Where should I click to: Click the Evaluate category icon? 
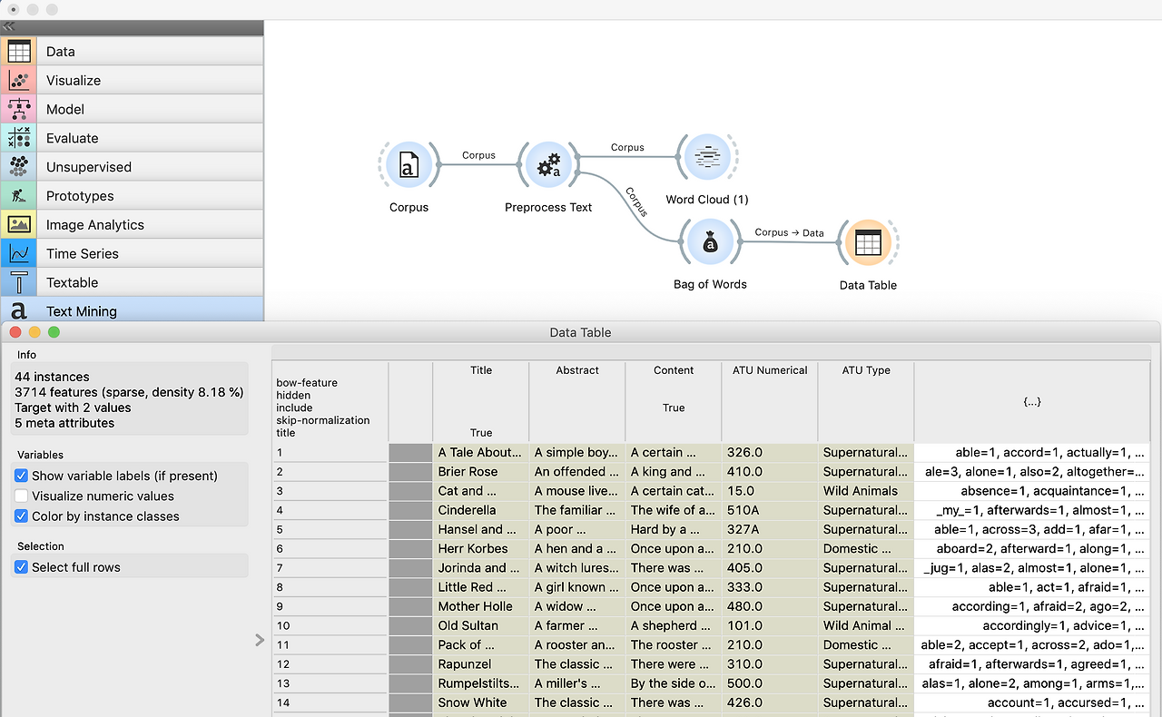click(x=19, y=138)
